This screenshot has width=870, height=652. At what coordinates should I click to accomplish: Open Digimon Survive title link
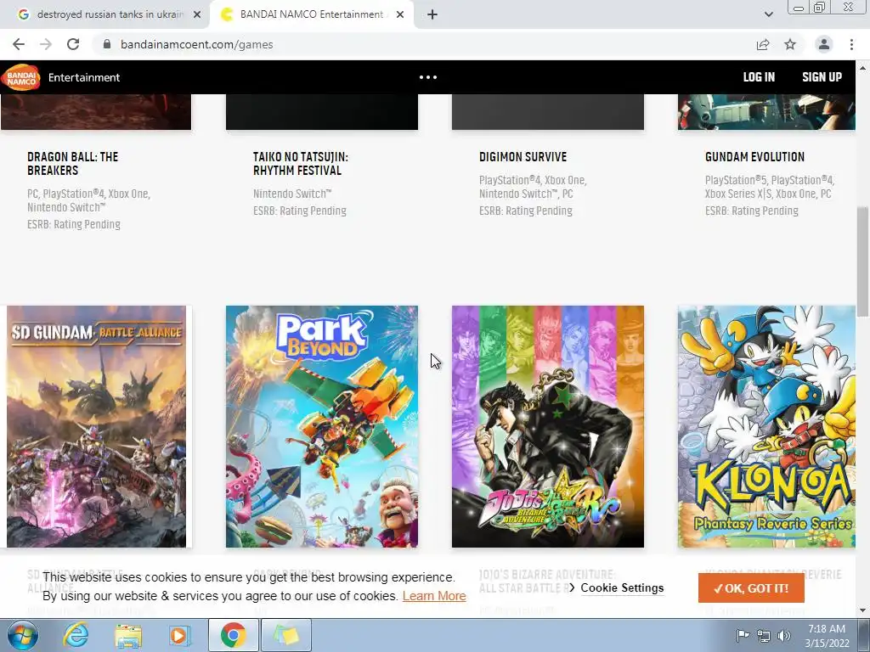(523, 157)
